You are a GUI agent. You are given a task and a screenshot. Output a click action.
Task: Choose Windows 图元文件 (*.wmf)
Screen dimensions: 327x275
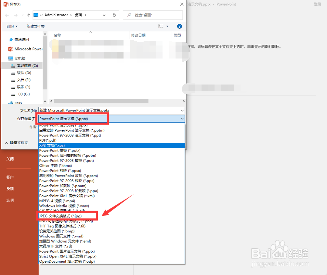[111, 236]
